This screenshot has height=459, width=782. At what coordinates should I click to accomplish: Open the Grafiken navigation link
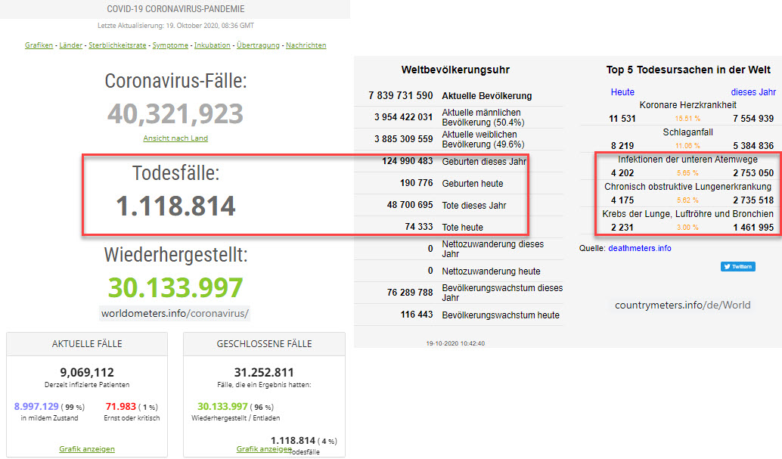pyautogui.click(x=39, y=45)
